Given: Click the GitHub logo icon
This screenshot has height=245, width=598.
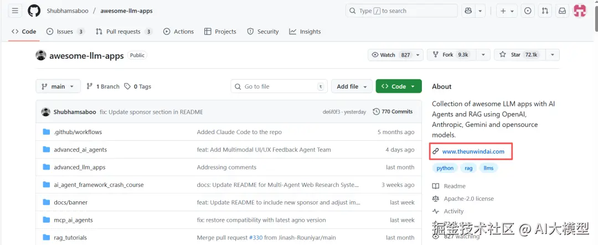Looking at the screenshot, I should coord(34,11).
